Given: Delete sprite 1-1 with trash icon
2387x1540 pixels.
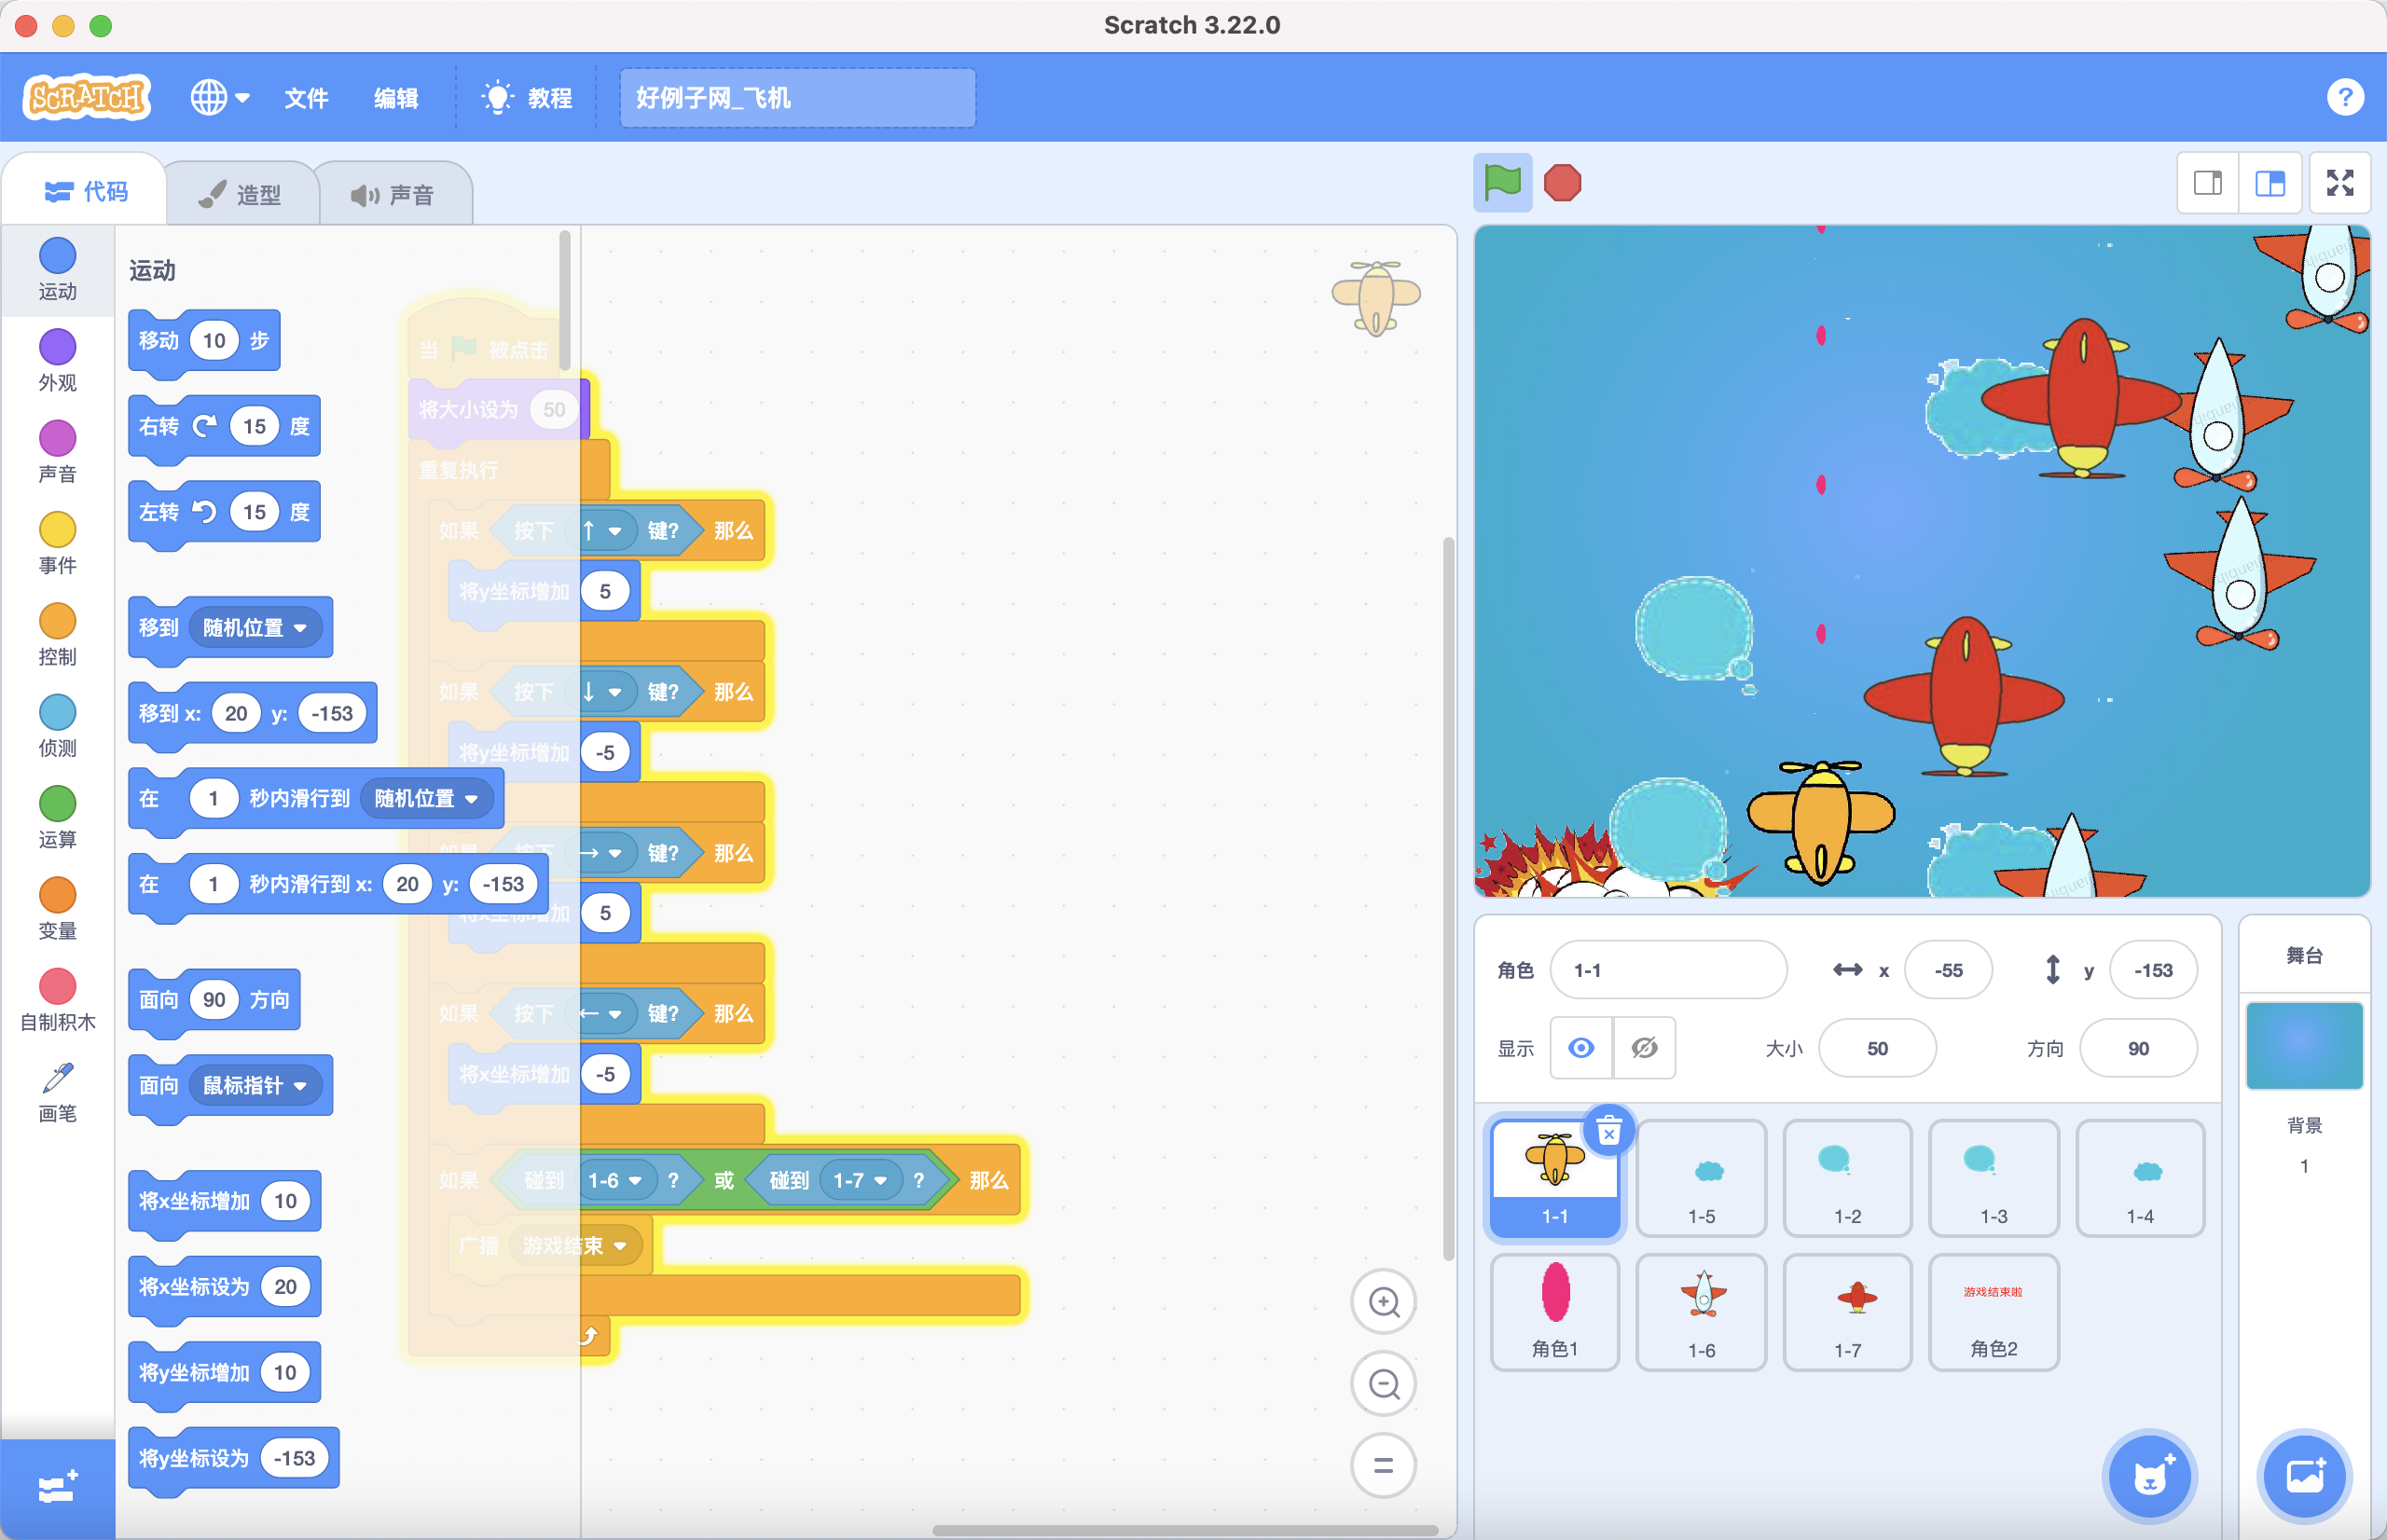Looking at the screenshot, I should click(1608, 1131).
